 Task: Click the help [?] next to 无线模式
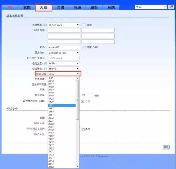(45, 25)
